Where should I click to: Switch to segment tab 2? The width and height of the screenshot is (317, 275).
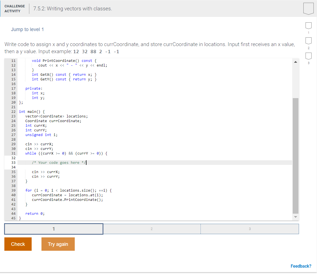click(152, 229)
